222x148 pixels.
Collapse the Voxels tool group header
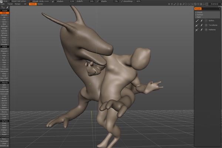[4, 11]
